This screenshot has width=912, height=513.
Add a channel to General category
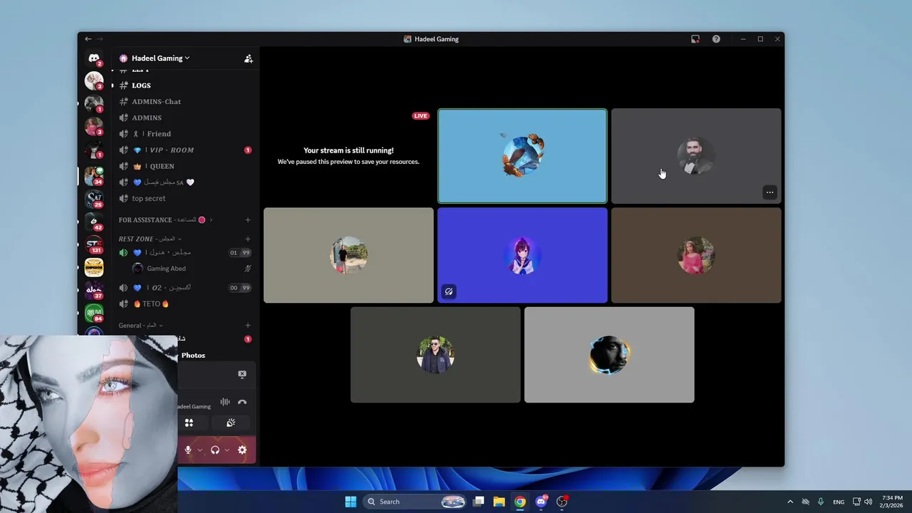click(248, 326)
